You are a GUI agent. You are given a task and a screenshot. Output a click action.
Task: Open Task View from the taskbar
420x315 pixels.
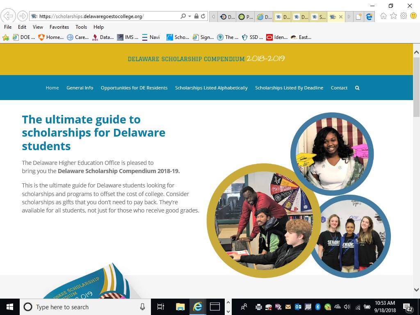[x=160, y=307]
